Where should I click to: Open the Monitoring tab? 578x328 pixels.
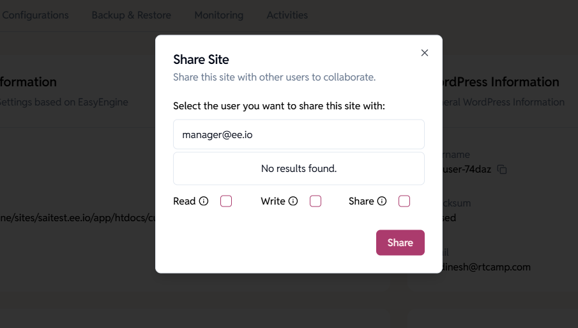pos(219,15)
